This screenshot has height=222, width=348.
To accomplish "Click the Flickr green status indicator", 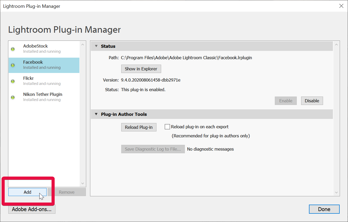I will coord(12,81).
